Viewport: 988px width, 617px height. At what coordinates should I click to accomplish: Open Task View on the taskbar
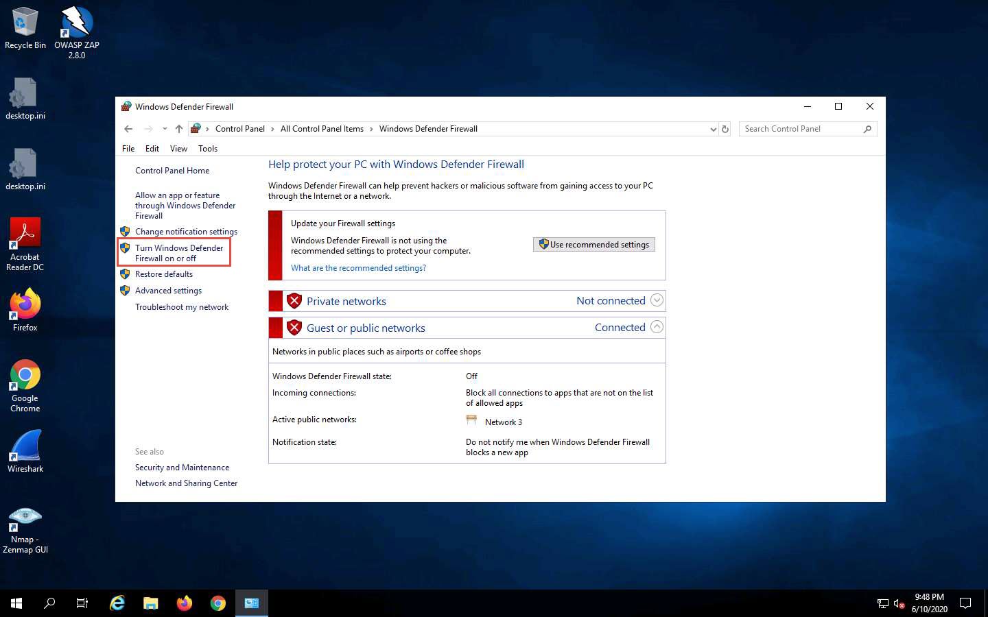point(82,603)
